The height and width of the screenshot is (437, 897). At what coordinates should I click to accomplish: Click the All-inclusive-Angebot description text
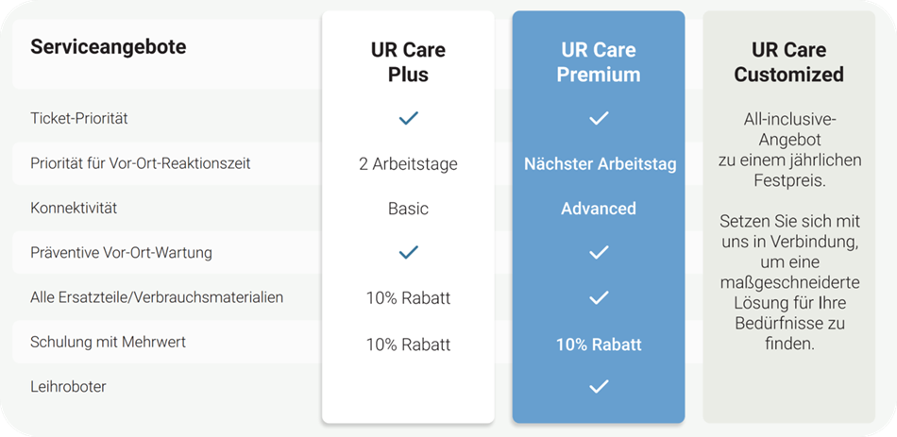point(789,150)
